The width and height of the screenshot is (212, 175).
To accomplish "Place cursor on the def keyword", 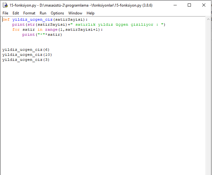I will pos(6,19).
